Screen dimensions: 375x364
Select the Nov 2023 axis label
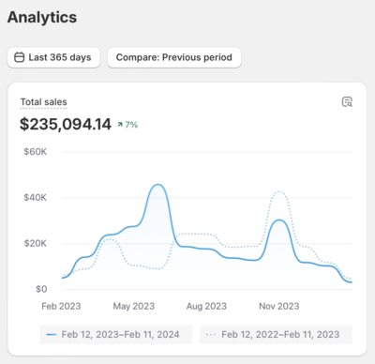(279, 306)
